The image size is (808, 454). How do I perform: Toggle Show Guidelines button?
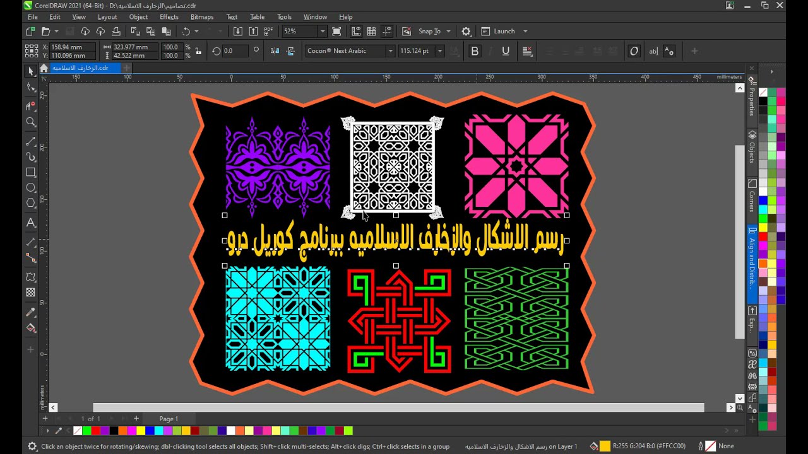click(388, 31)
